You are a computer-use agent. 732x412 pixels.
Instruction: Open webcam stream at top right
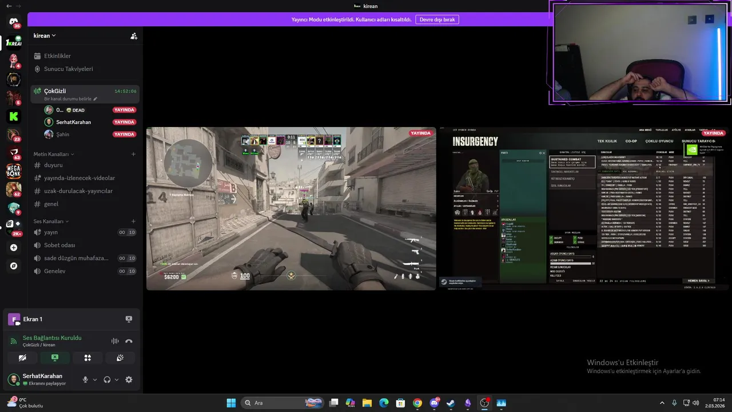click(x=640, y=54)
